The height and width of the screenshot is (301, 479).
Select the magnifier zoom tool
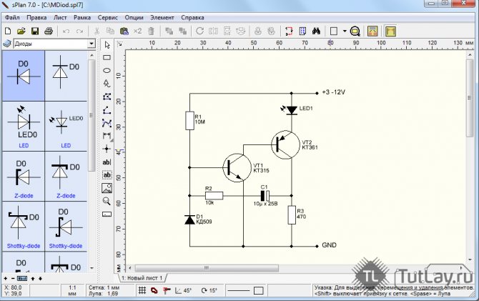point(107,201)
